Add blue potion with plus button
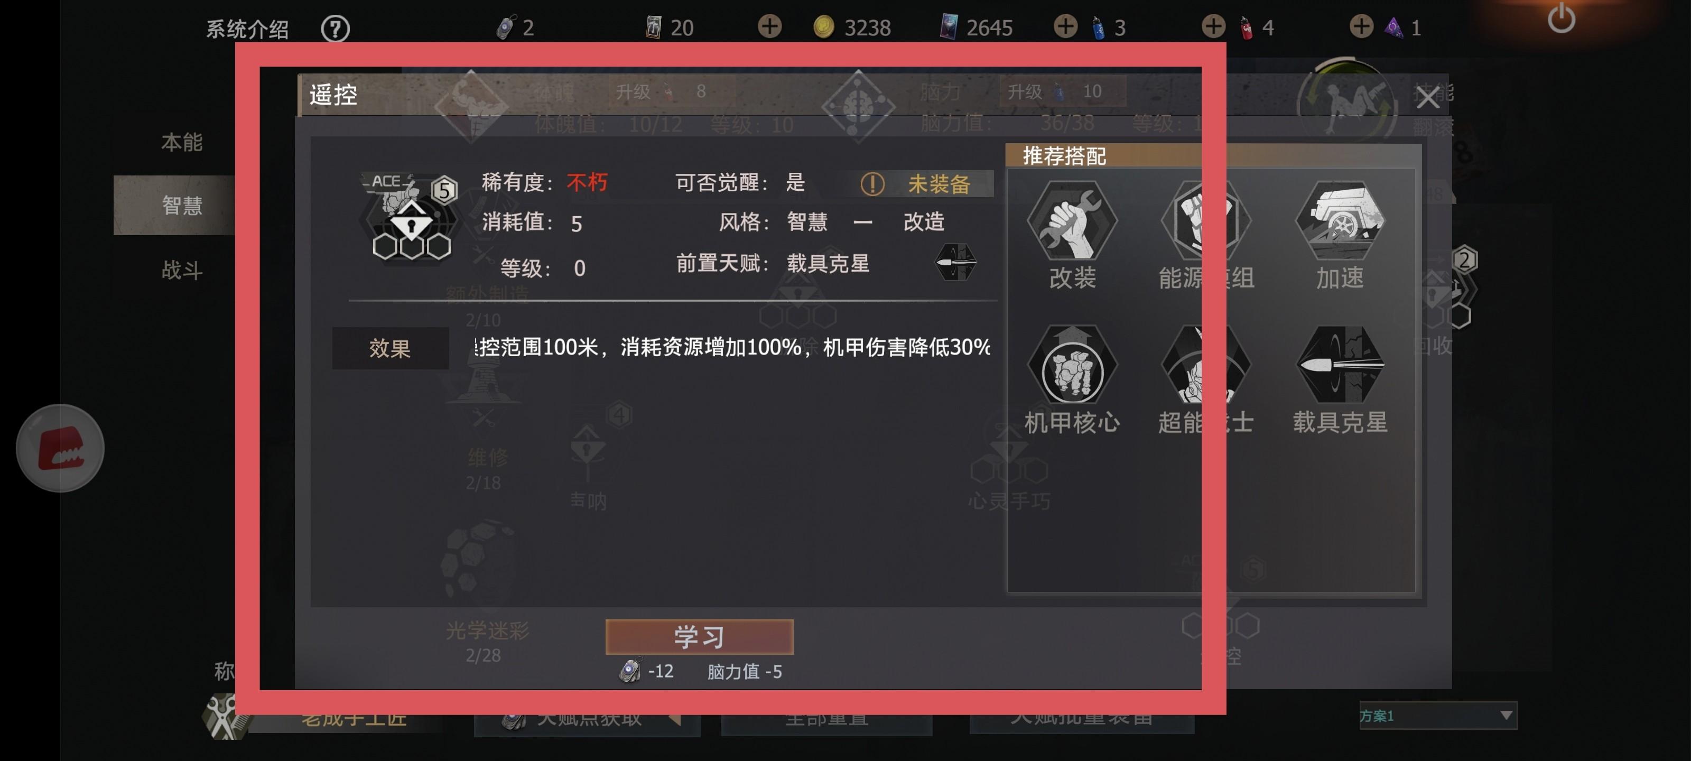 pos(1065,27)
